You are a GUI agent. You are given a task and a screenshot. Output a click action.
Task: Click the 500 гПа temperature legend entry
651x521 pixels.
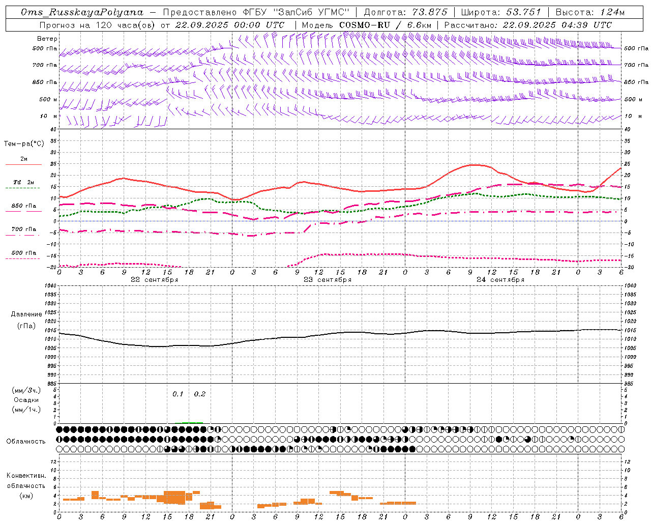point(24,253)
